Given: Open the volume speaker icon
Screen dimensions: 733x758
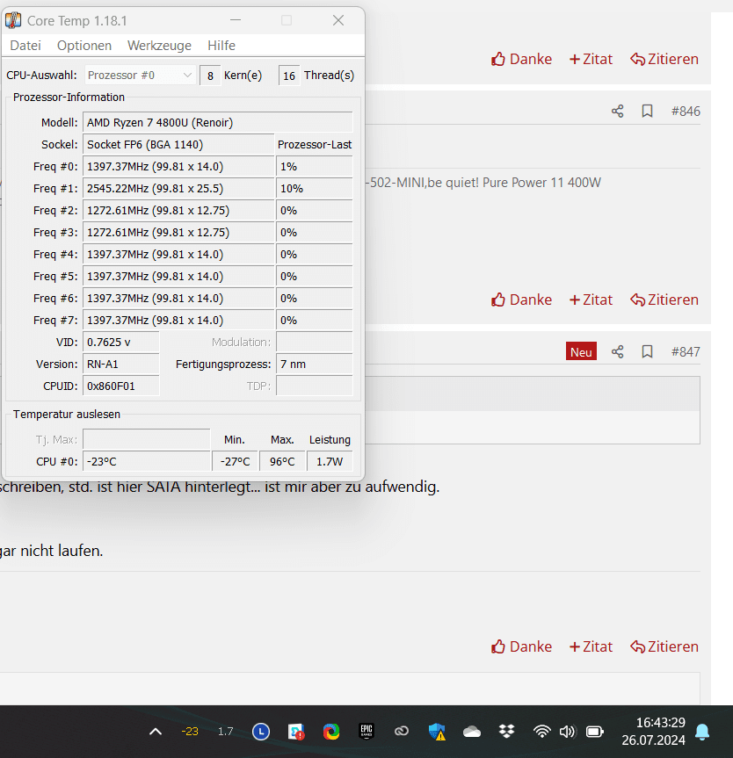Looking at the screenshot, I should click(567, 732).
